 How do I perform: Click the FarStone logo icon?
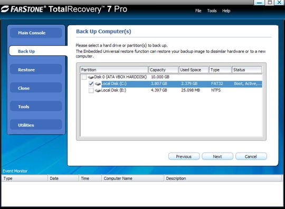[x=5, y=9]
